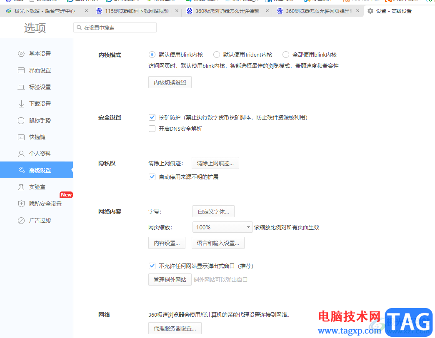The width and height of the screenshot is (435, 338).
Task: Focus the 在设置中搜索 search field
Action: tap(115, 27)
